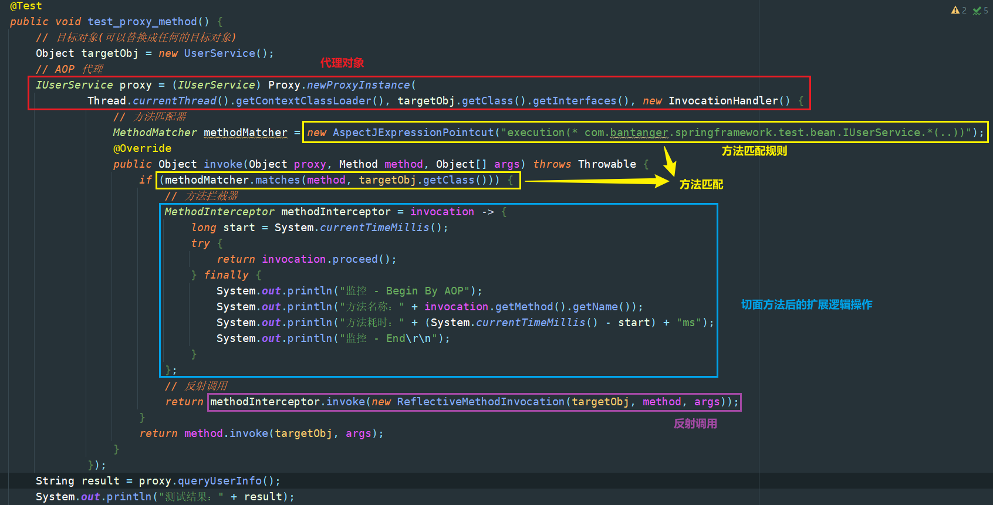Click the newProxyInstance method call

point(358,85)
